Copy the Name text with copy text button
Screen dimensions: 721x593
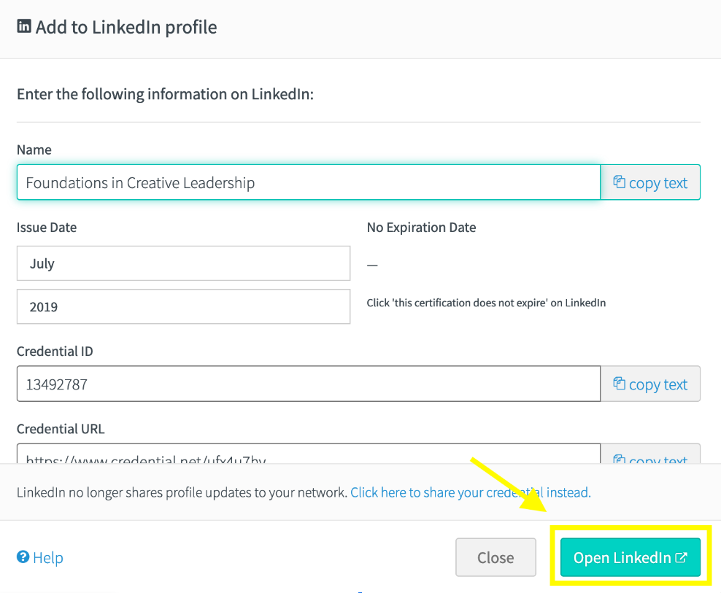point(650,182)
